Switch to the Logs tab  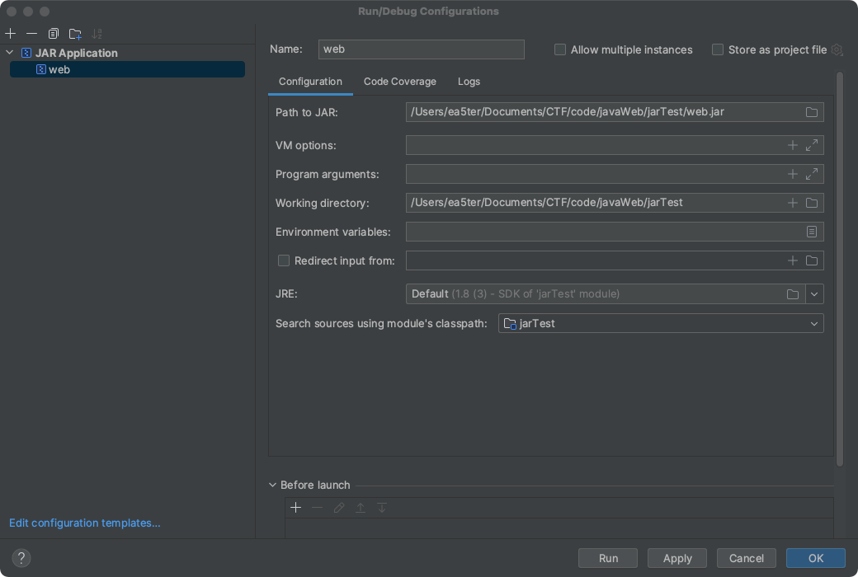coord(469,82)
